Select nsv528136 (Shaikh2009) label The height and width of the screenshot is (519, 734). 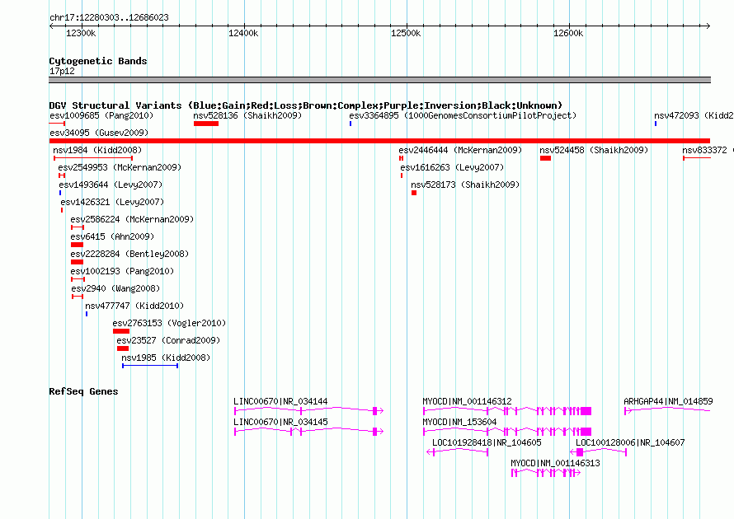click(x=247, y=115)
